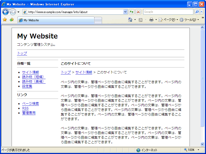
Task: Open the search provider dropdown arrow
Action: [x=202, y=12]
